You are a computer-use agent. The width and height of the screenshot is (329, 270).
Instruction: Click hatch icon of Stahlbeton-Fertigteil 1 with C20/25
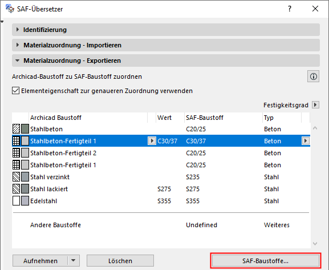[16, 165]
